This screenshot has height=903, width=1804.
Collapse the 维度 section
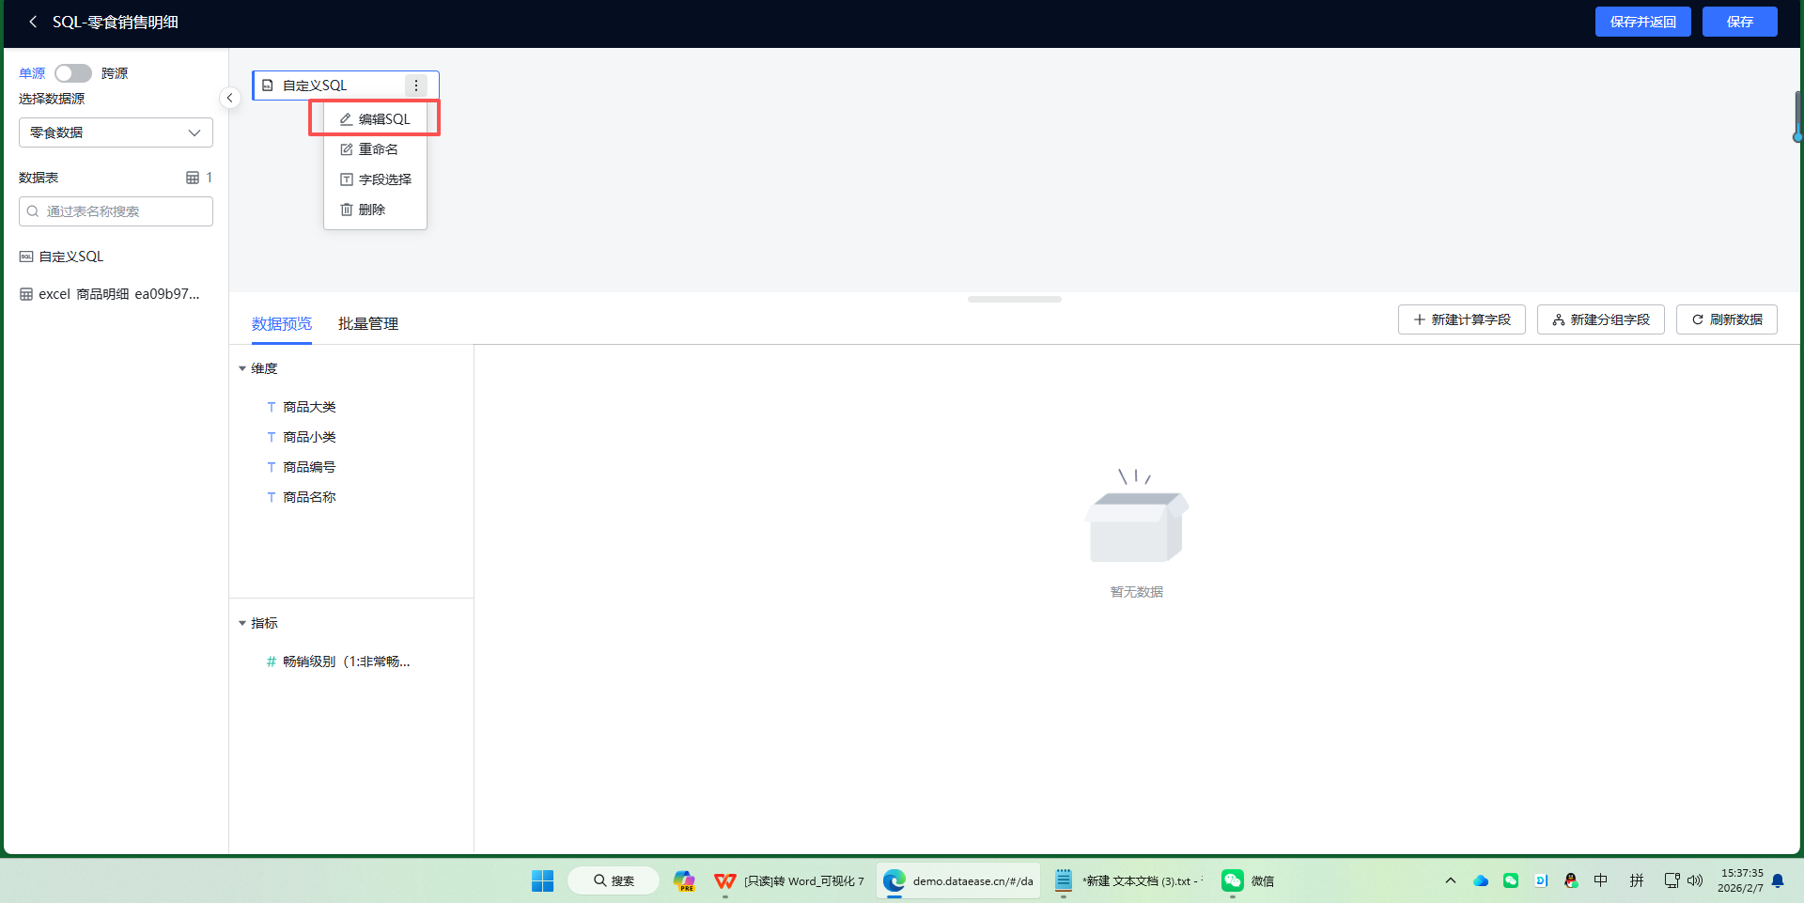[x=242, y=368]
